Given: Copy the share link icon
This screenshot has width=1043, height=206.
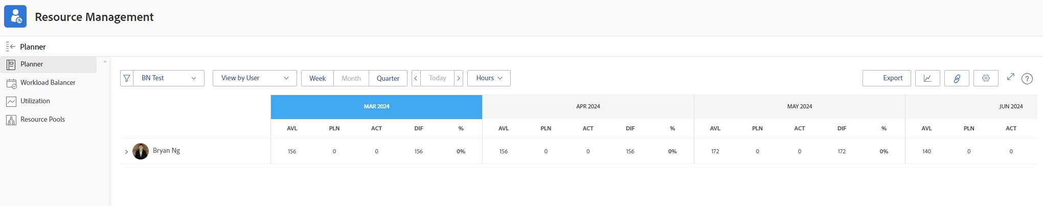Looking at the screenshot, I should point(957,78).
